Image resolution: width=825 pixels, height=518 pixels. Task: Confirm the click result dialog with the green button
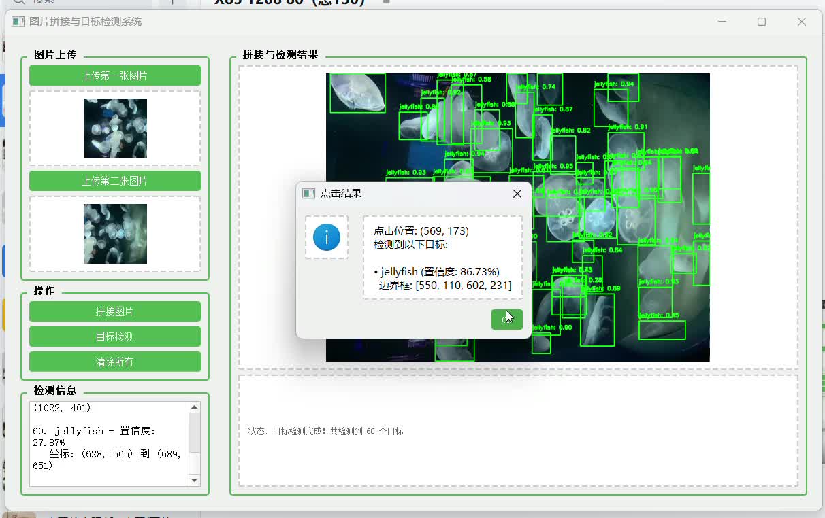click(506, 320)
